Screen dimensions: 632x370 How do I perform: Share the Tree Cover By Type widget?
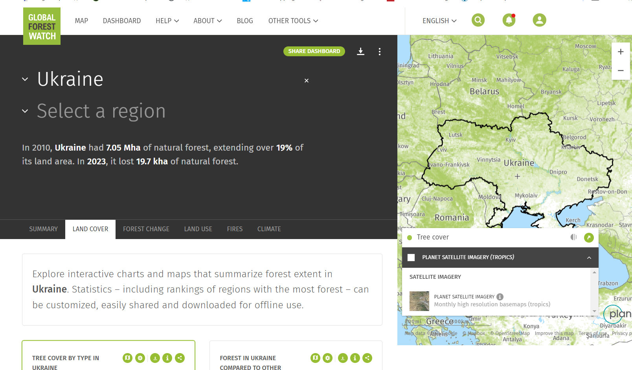tap(180, 358)
